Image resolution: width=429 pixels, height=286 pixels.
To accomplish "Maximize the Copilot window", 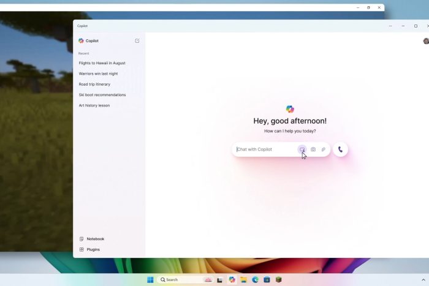I will [416, 26].
